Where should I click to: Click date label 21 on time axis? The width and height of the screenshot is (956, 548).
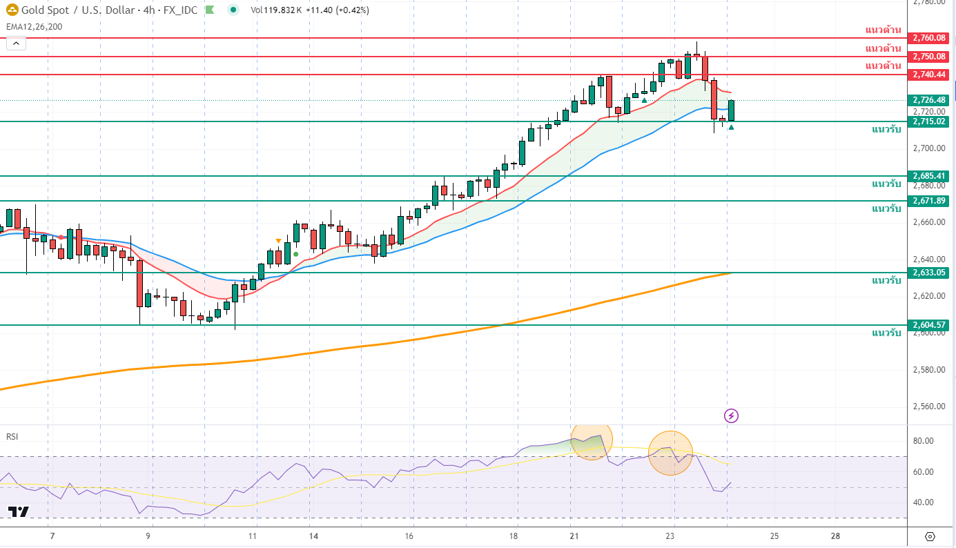point(574,536)
